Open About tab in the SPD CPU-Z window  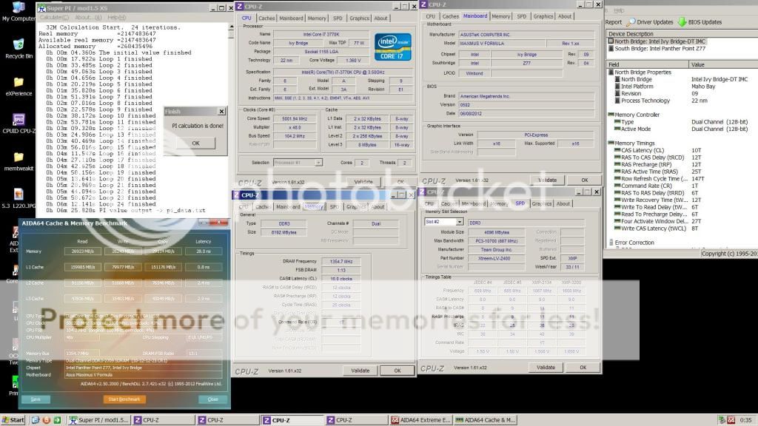pyautogui.click(x=563, y=203)
